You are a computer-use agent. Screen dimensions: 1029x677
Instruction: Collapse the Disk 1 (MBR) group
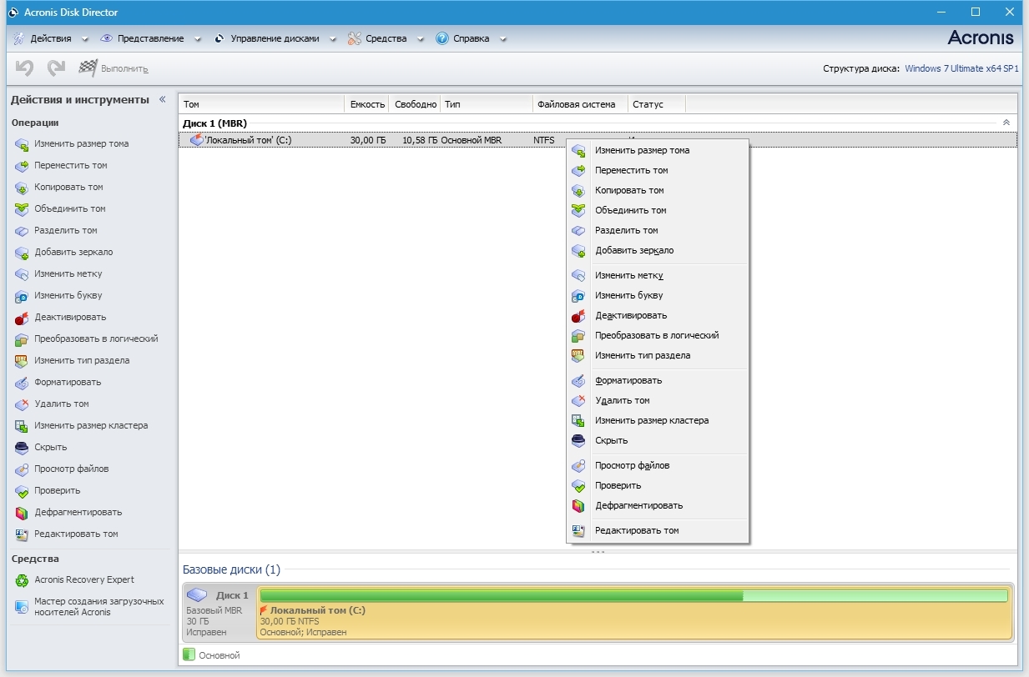[1006, 123]
